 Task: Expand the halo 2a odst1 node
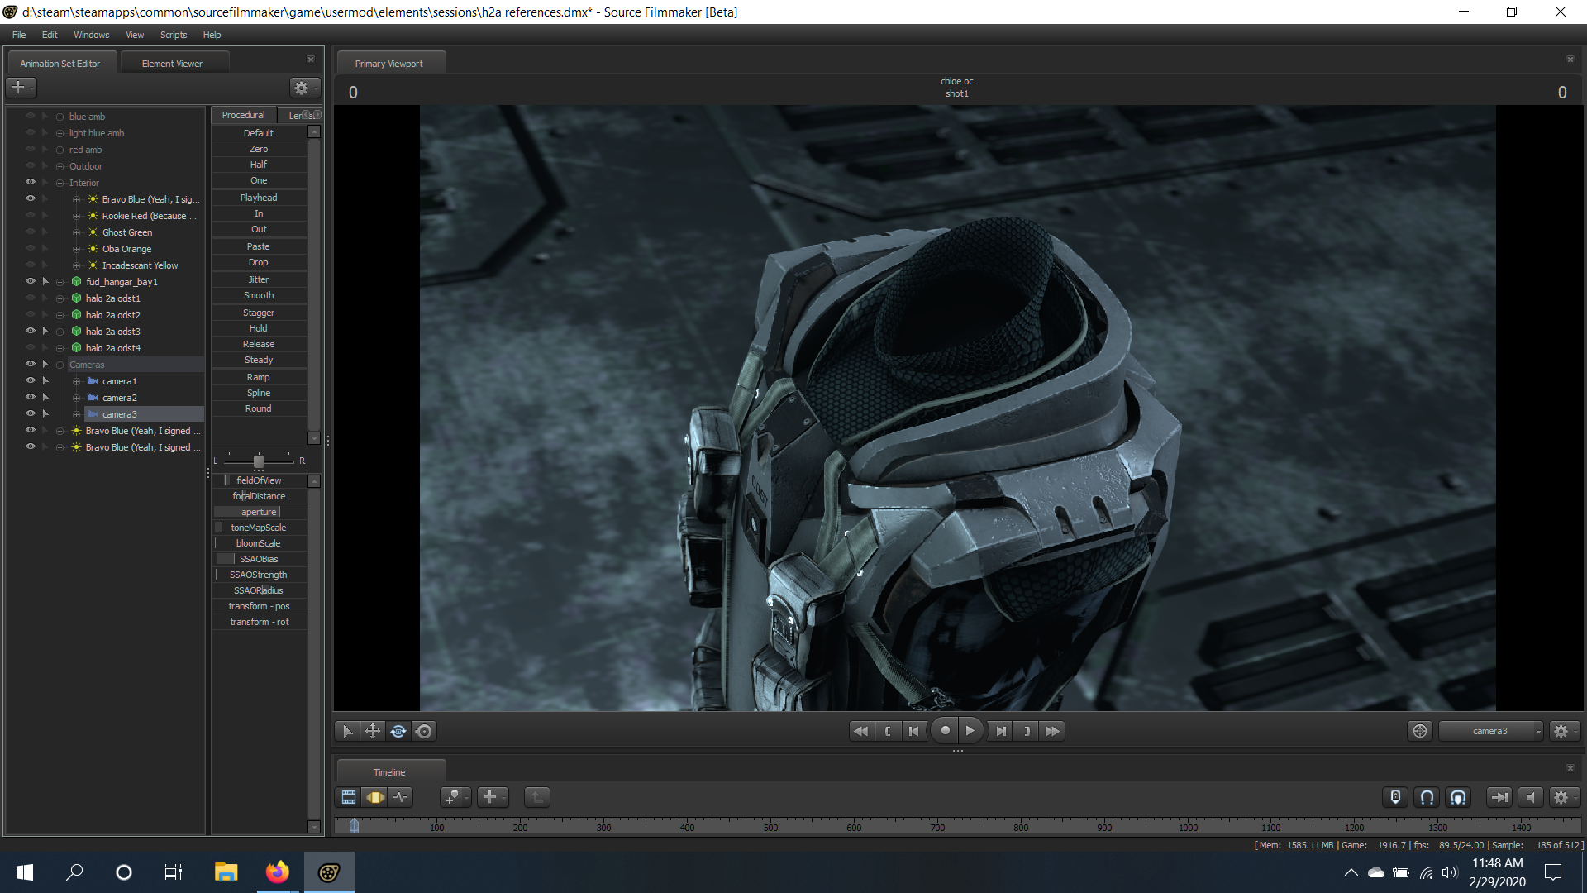pyautogui.click(x=60, y=298)
